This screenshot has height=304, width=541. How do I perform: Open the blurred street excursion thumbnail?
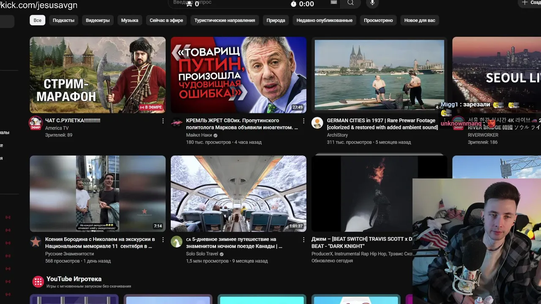pyautogui.click(x=98, y=193)
